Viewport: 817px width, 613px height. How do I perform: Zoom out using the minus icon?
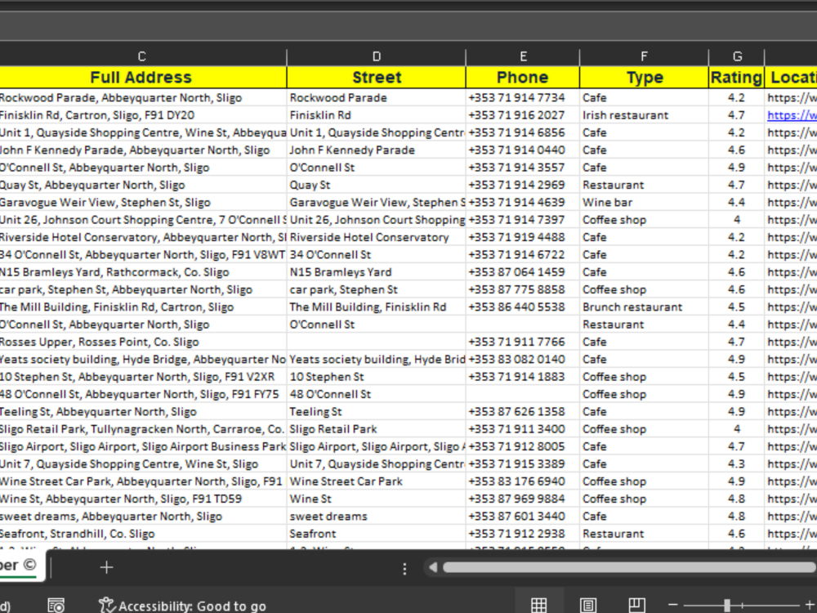click(672, 603)
